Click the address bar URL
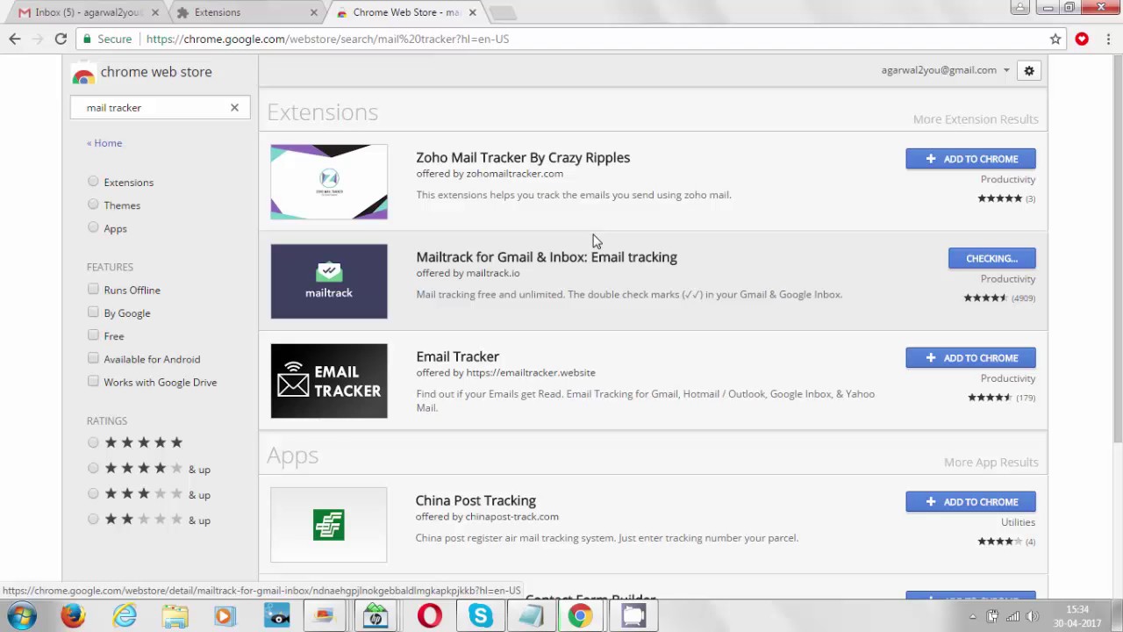The height and width of the screenshot is (632, 1123). [x=327, y=39]
